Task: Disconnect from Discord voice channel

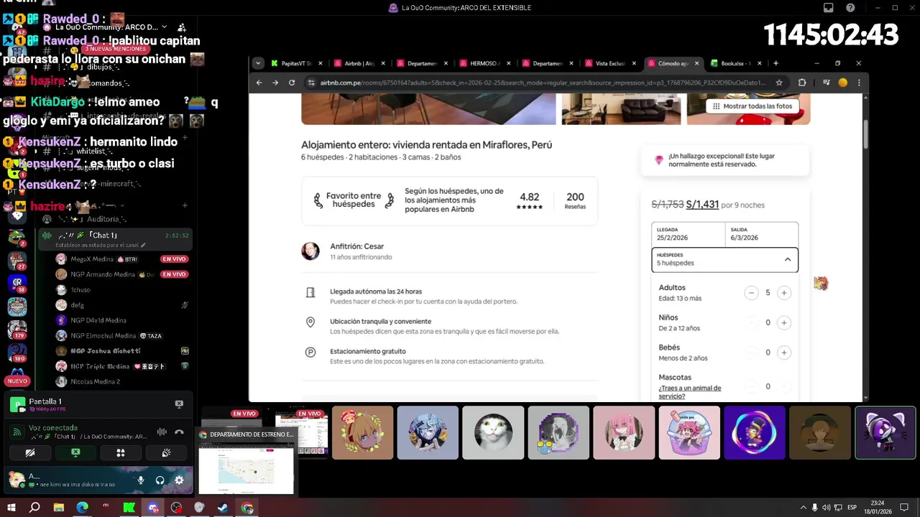Action: coord(179,432)
